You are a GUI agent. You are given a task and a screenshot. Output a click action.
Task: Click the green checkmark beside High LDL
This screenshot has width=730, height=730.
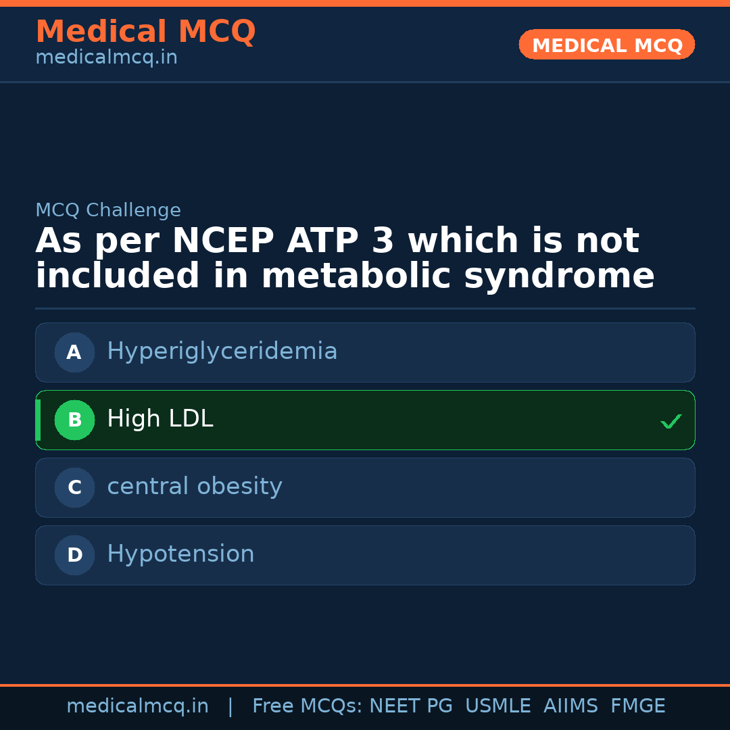671,421
